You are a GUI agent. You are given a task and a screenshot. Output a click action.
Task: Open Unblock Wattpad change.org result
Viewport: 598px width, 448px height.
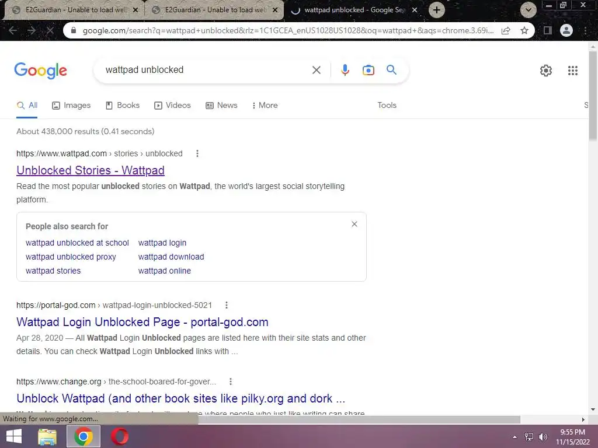click(181, 398)
